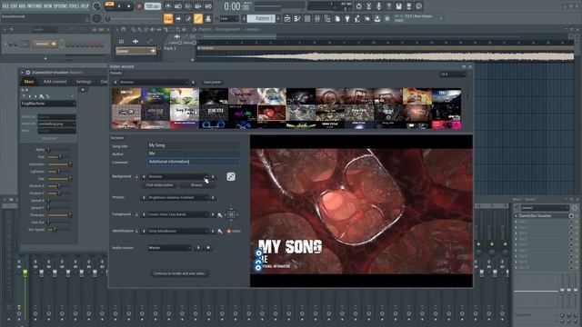Toggle the metronome icon beside tempo
This screenshot has height=327, width=582.
point(167,6)
